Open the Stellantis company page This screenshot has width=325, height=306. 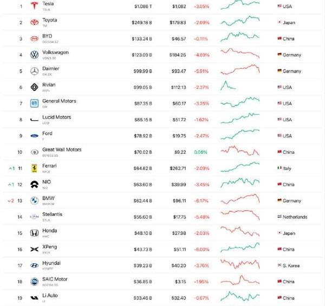coord(52,214)
